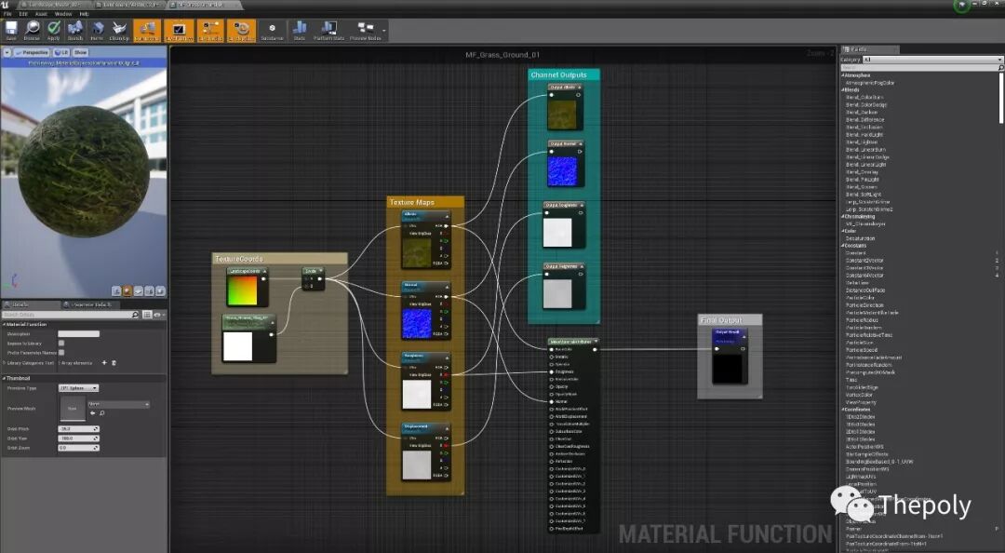The width and height of the screenshot is (1005, 553).
Task: Collapse the Blends palette category
Action: (843, 89)
